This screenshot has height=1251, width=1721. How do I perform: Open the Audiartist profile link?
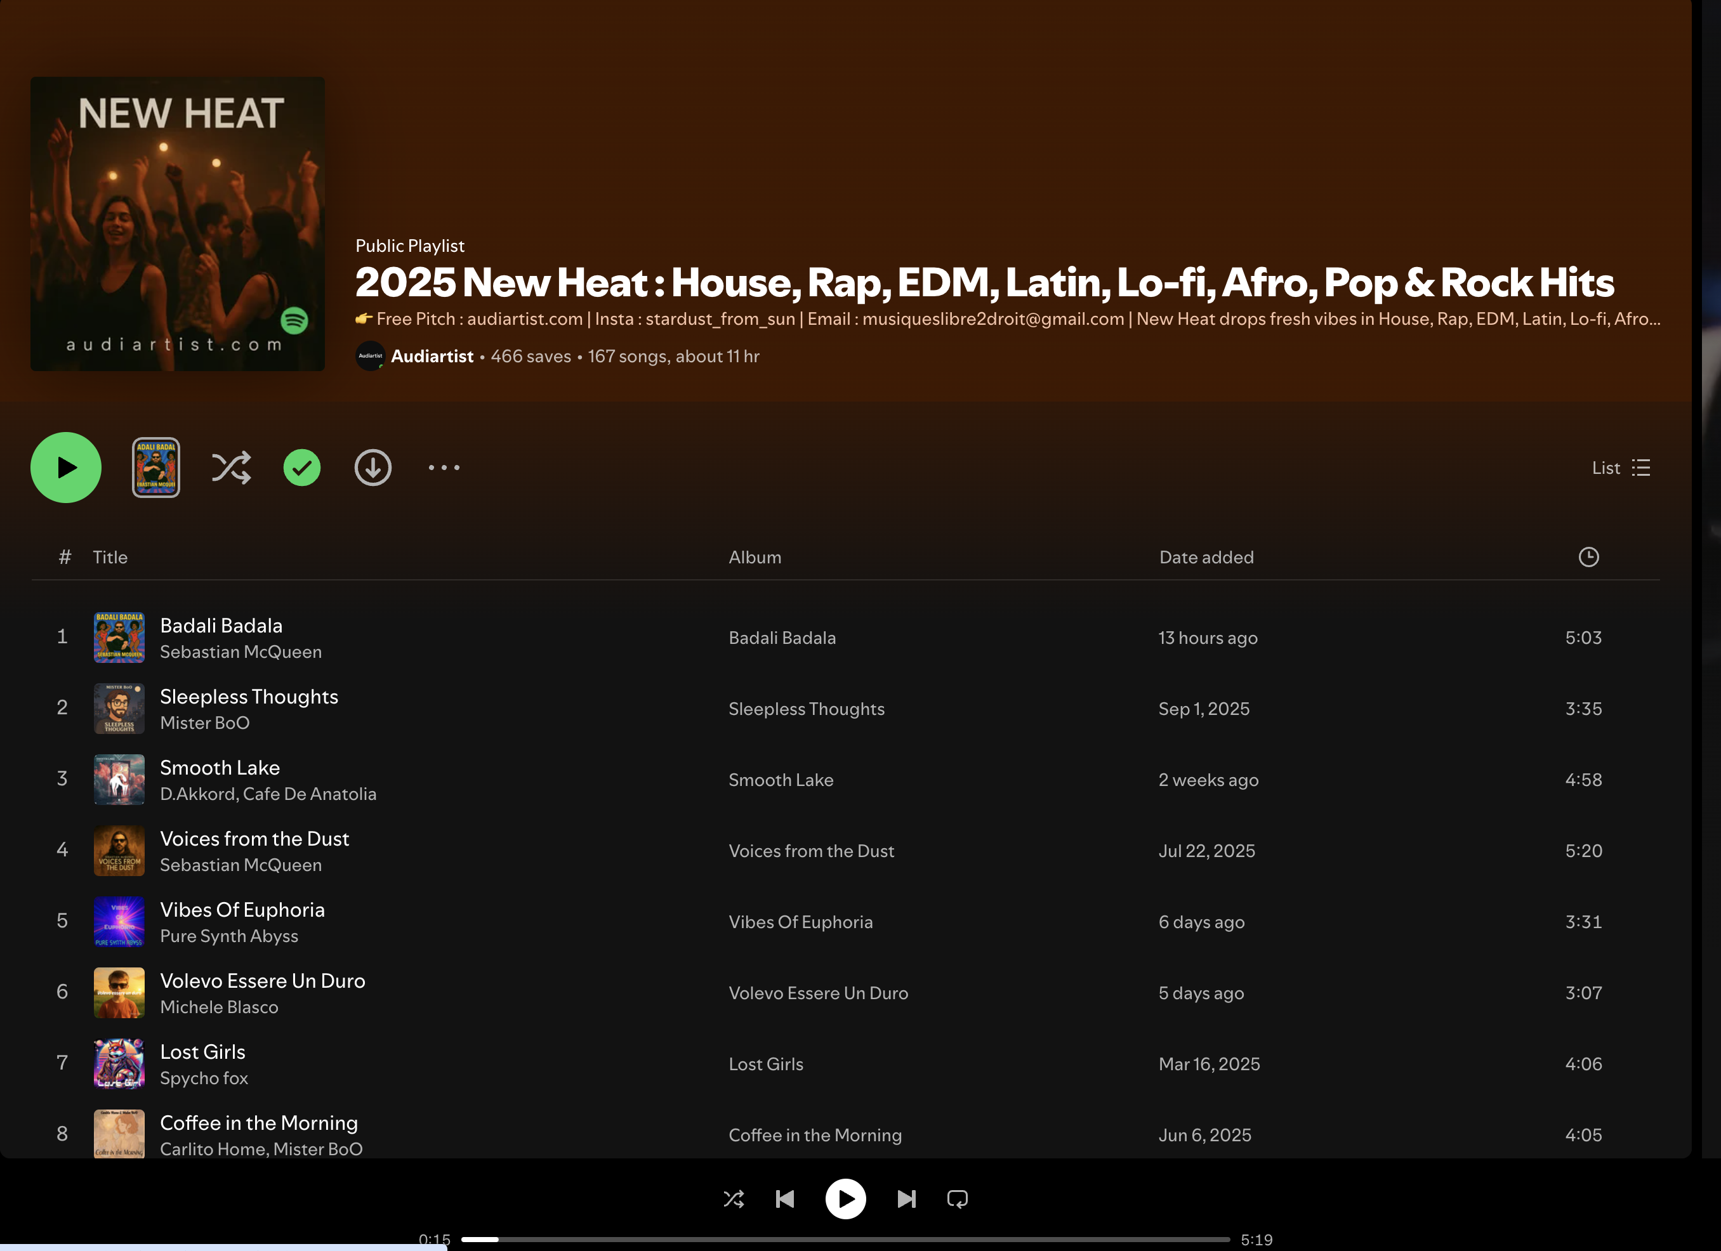[x=432, y=357]
